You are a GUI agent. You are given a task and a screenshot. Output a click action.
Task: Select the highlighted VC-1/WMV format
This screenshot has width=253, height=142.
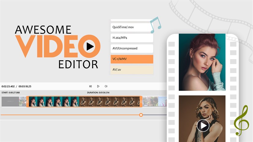pyautogui.click(x=132, y=59)
